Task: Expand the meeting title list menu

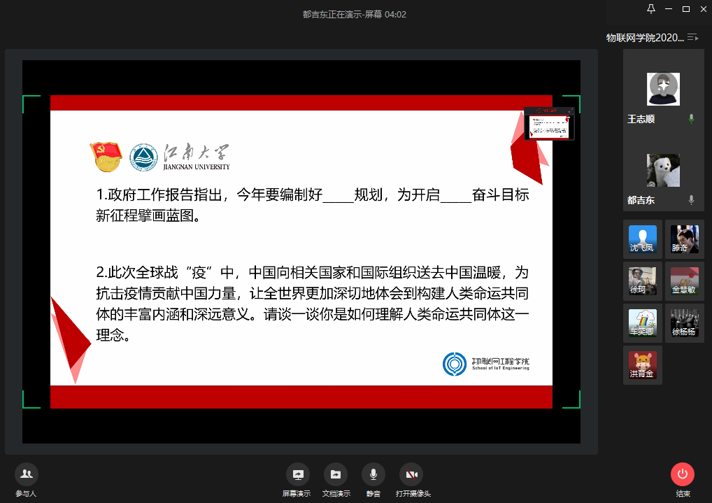Action: tap(692, 38)
